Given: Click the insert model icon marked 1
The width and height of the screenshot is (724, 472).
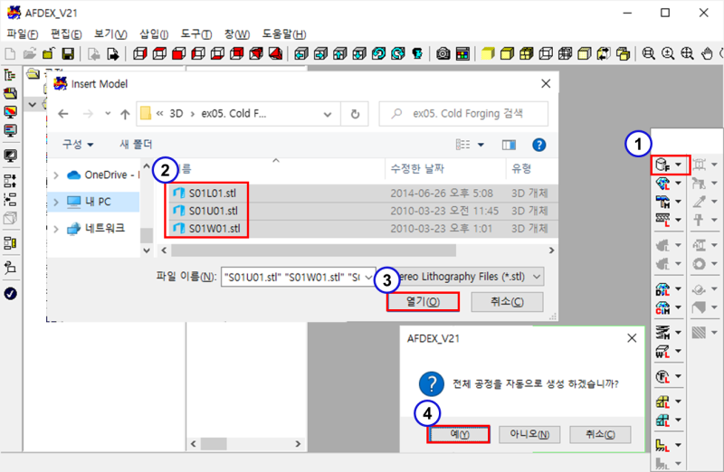Looking at the screenshot, I should pos(663,165).
